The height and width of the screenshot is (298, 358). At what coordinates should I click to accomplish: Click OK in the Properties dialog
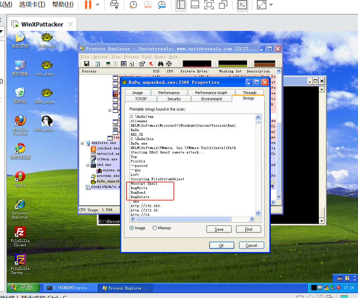[222, 245]
